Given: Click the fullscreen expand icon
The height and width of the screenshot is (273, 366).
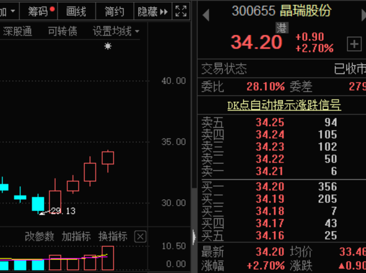Looking at the screenshot, I should tap(181, 11).
